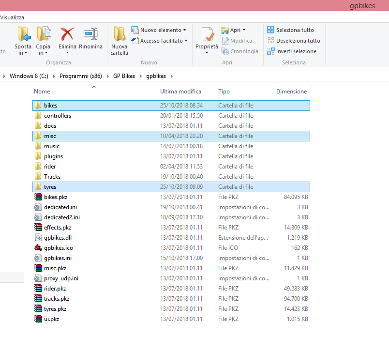
Task: Expand breadcrumb arrow after Windows 8 (C:)
Action: [x=54, y=76]
